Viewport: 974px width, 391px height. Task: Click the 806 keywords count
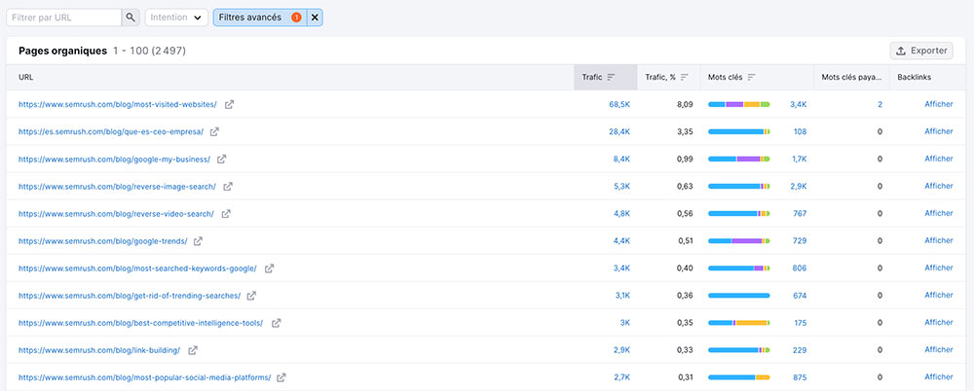coord(800,268)
